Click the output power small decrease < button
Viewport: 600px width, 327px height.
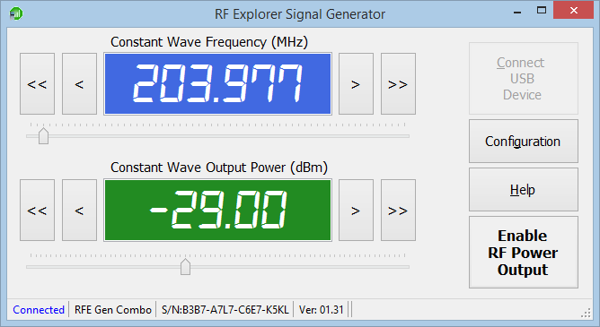coord(79,211)
